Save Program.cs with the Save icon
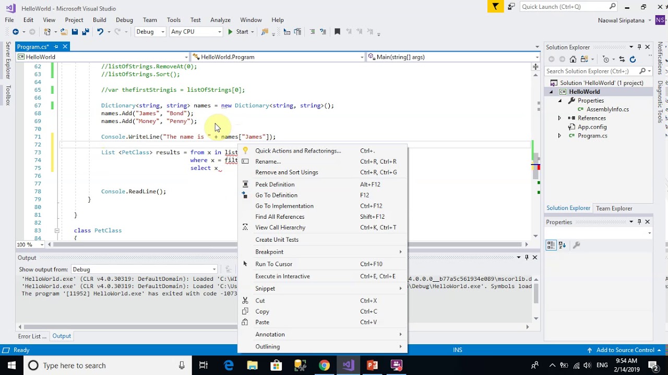The width and height of the screenshot is (668, 375). click(75, 32)
